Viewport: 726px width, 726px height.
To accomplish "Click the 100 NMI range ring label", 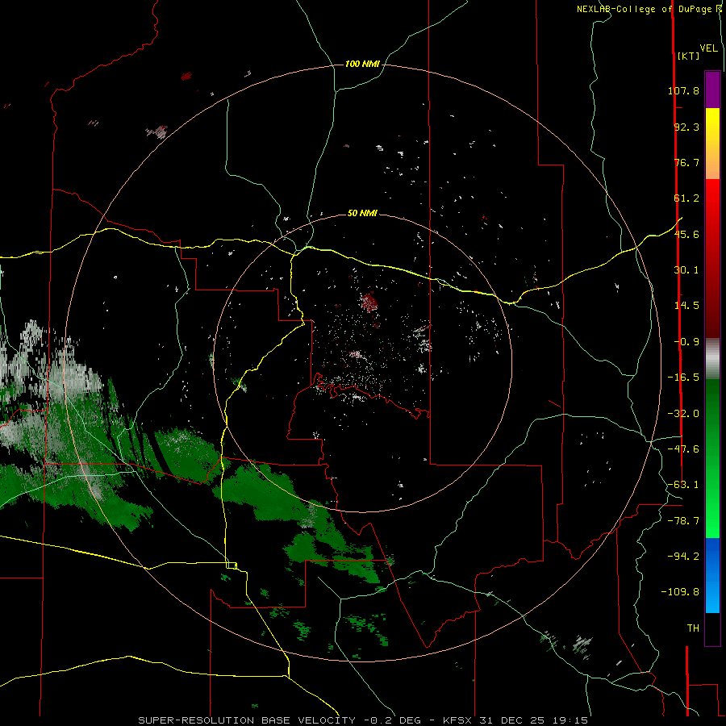I will point(362,64).
